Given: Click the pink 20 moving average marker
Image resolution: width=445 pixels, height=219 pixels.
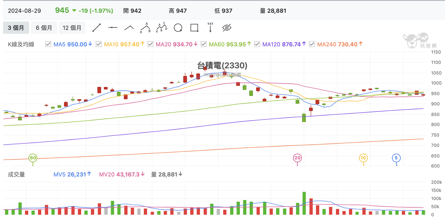Looking at the screenshot, I should (297, 158).
